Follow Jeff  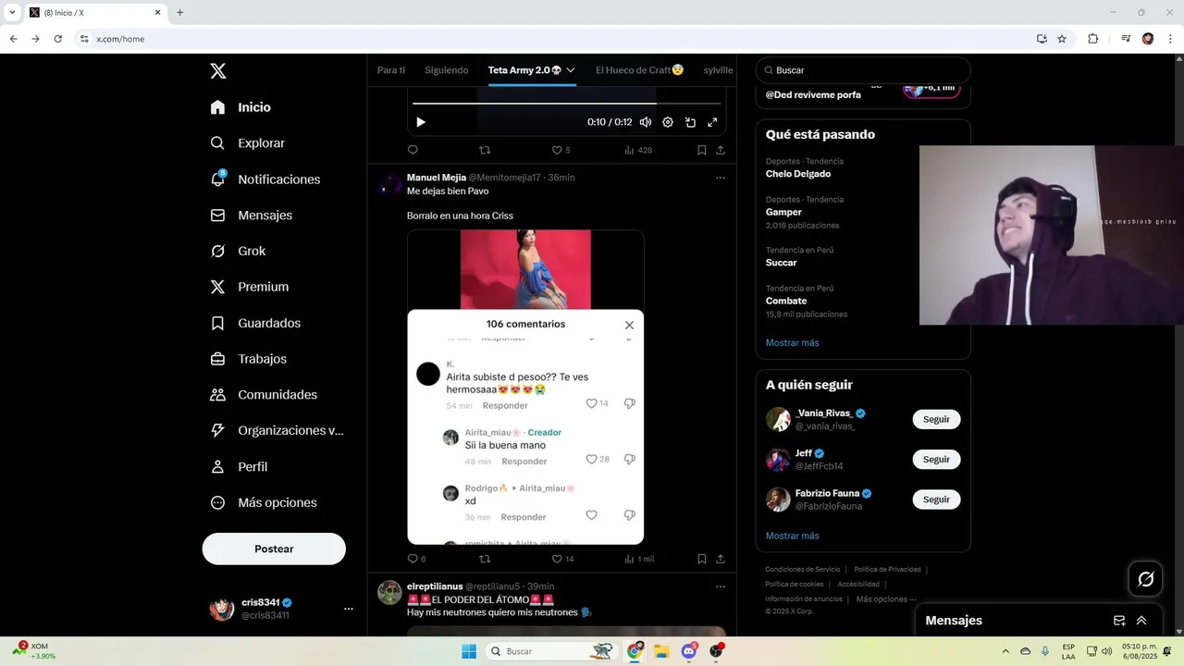(x=936, y=460)
